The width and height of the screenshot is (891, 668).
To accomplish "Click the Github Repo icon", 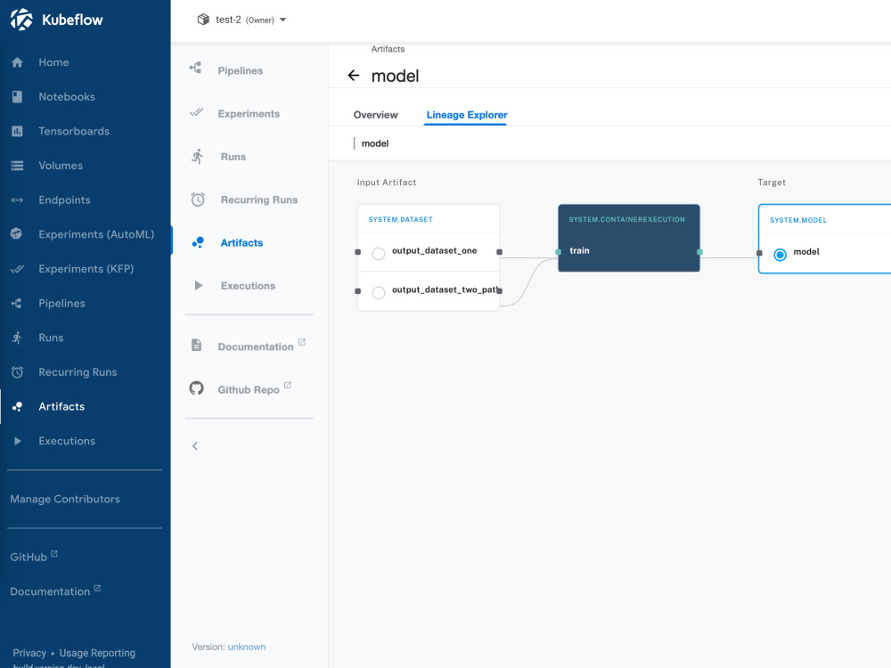I will pos(196,388).
